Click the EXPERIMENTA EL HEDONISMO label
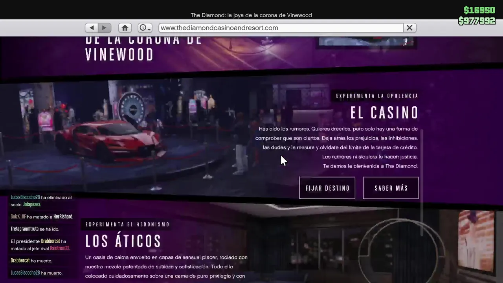The width and height of the screenshot is (503, 283). (x=128, y=224)
